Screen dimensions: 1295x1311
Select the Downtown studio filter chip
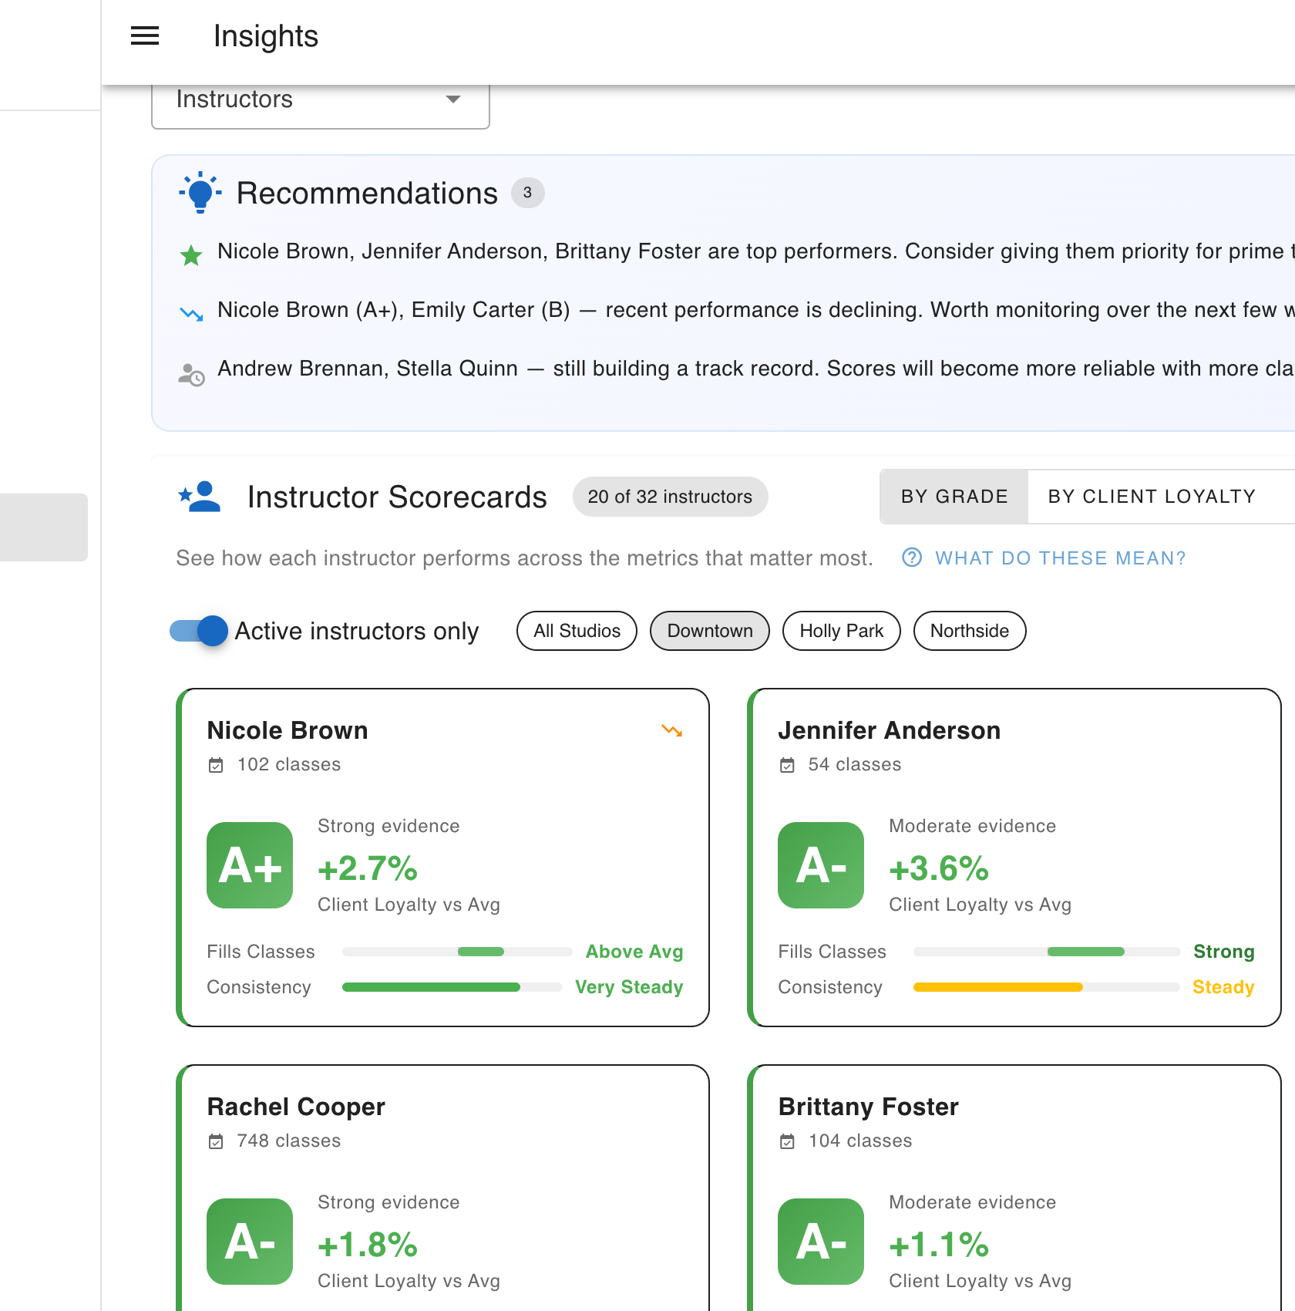[x=710, y=631]
